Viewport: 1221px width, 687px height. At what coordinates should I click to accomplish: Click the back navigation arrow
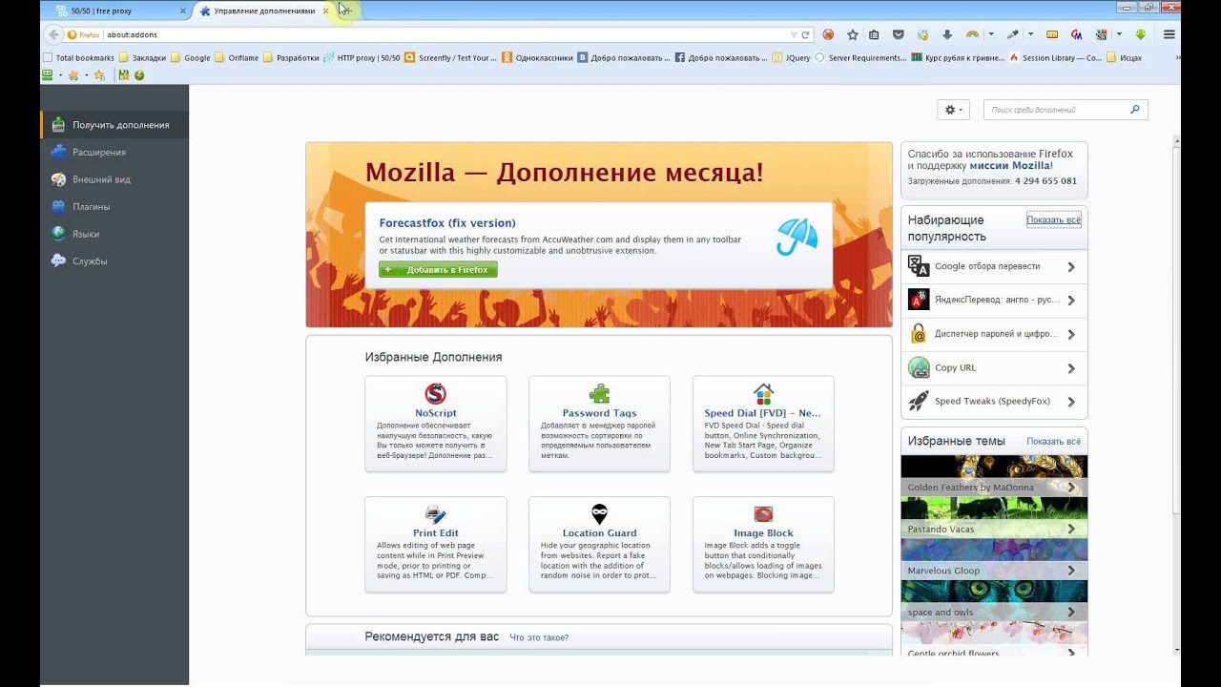tap(52, 34)
